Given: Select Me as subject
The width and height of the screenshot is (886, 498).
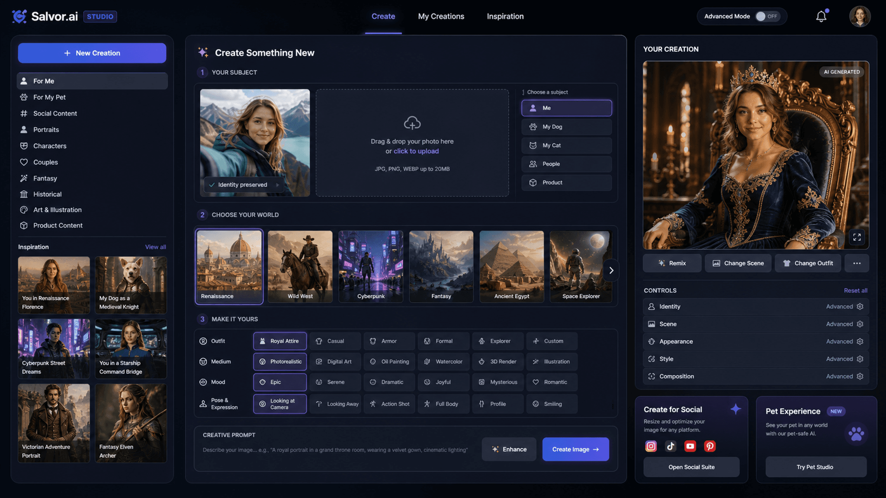Looking at the screenshot, I should [566, 108].
